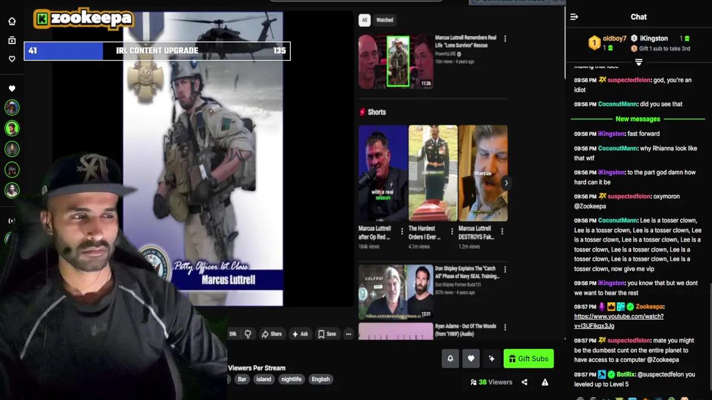Click the Viewers Per Stream title

click(256, 368)
